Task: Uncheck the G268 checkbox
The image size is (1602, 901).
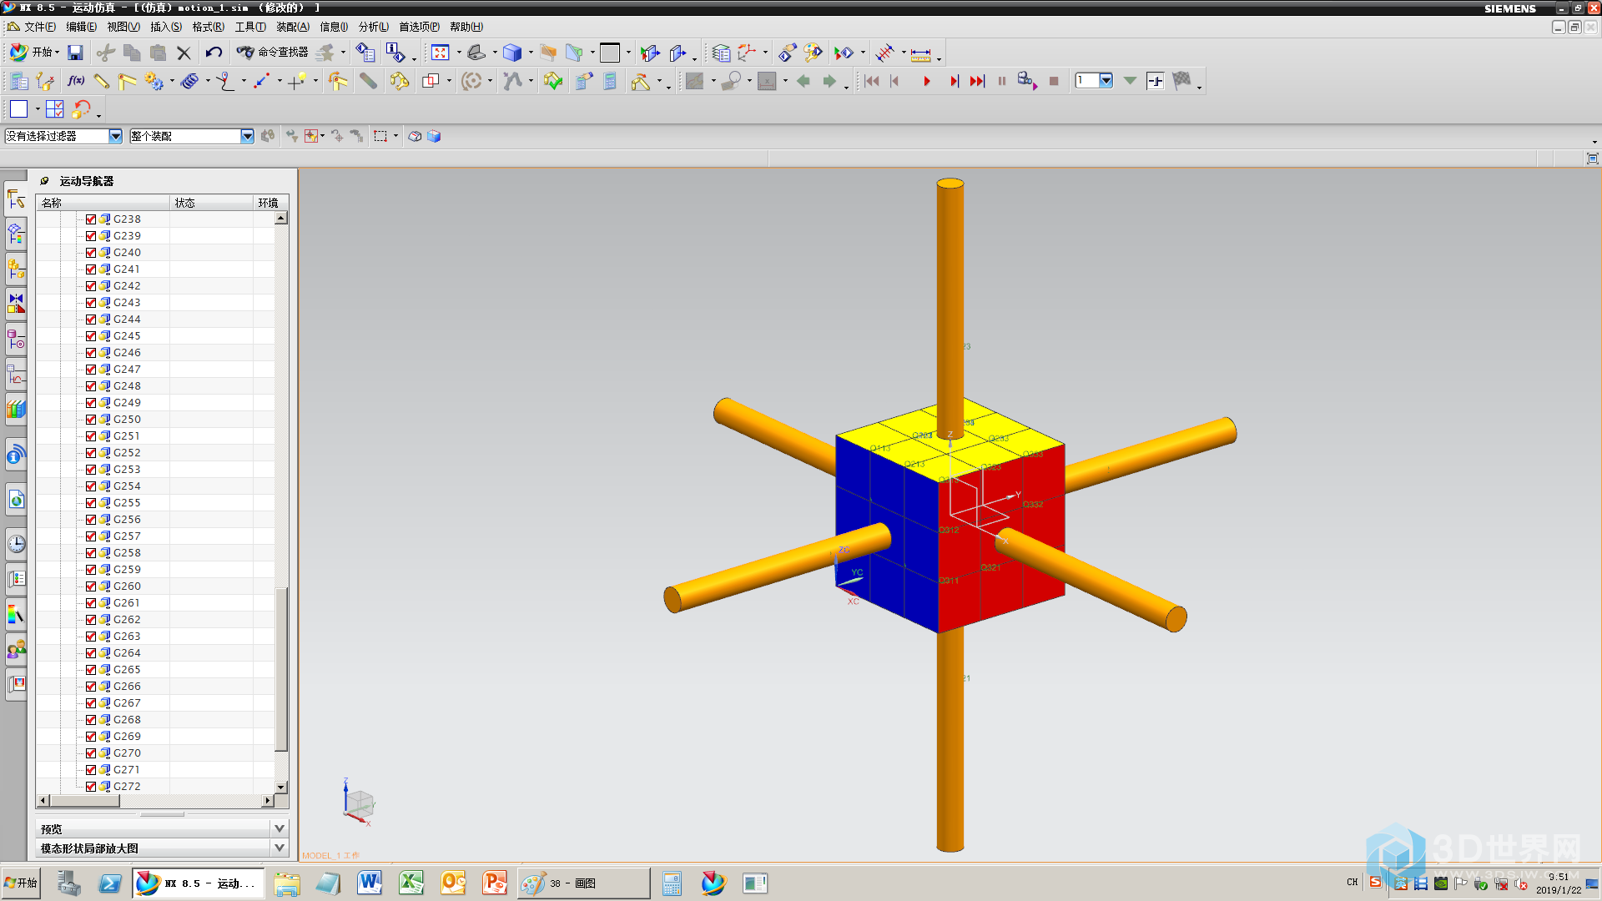Action: (x=91, y=720)
